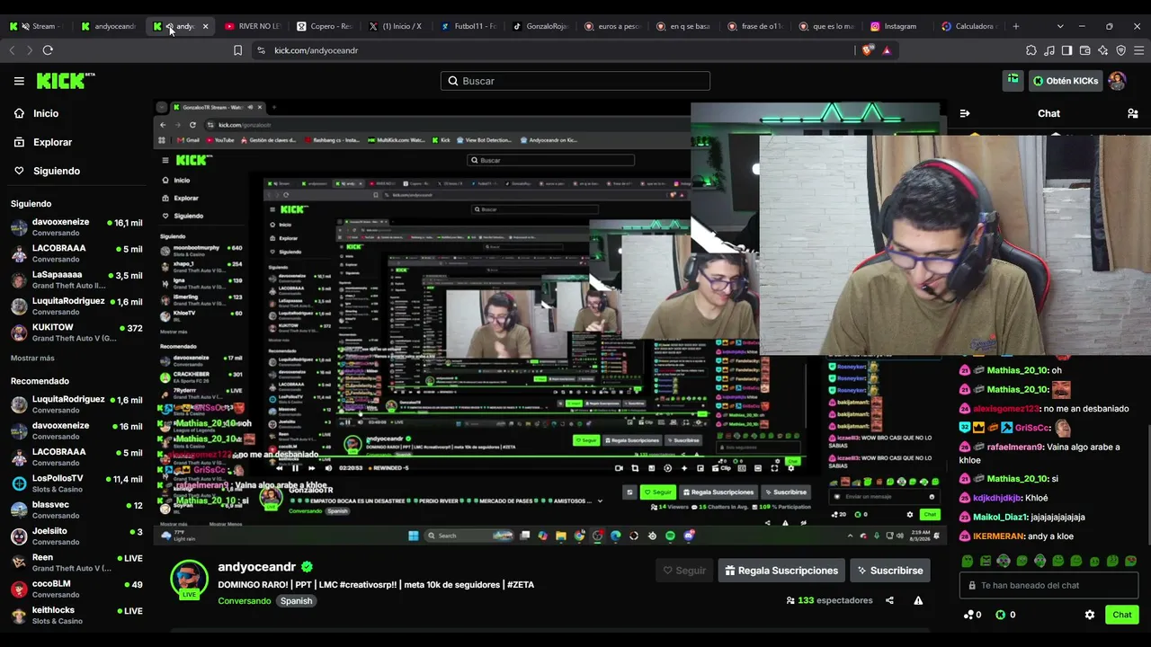The width and height of the screenshot is (1151, 647).
Task: Open blassvec recommended channel
Action: [76, 510]
